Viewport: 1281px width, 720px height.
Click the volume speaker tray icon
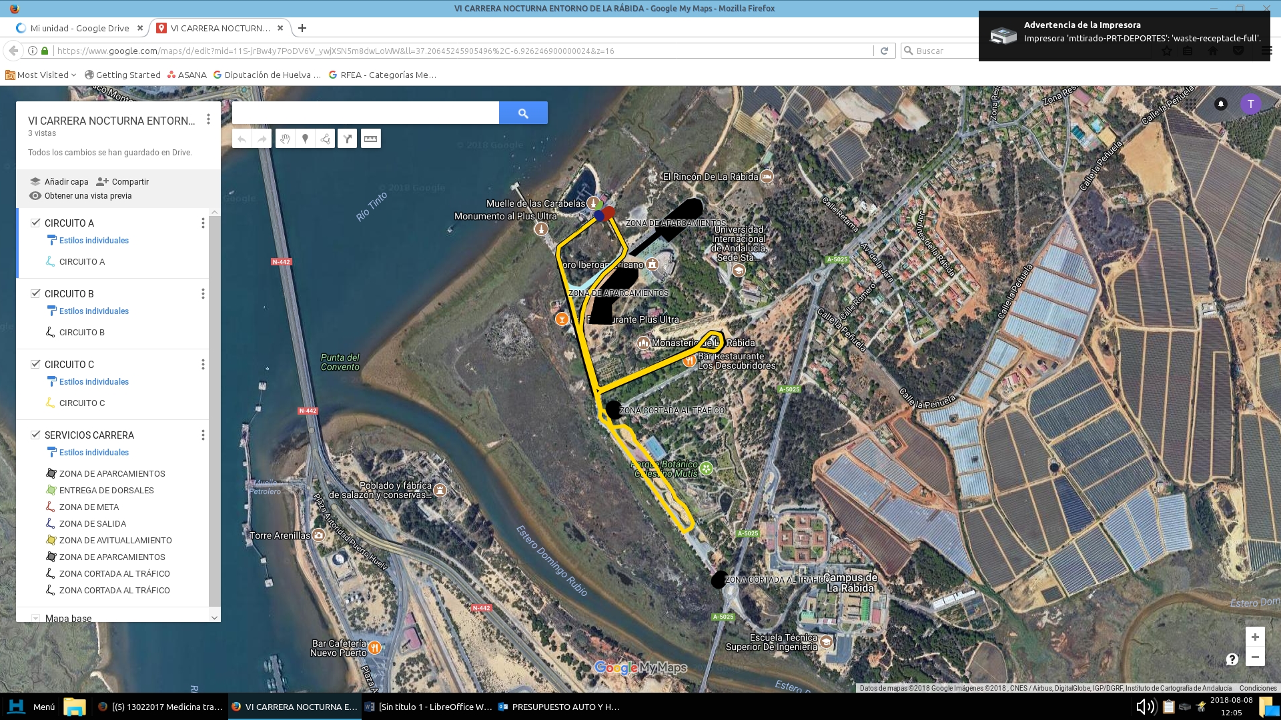click(1146, 707)
